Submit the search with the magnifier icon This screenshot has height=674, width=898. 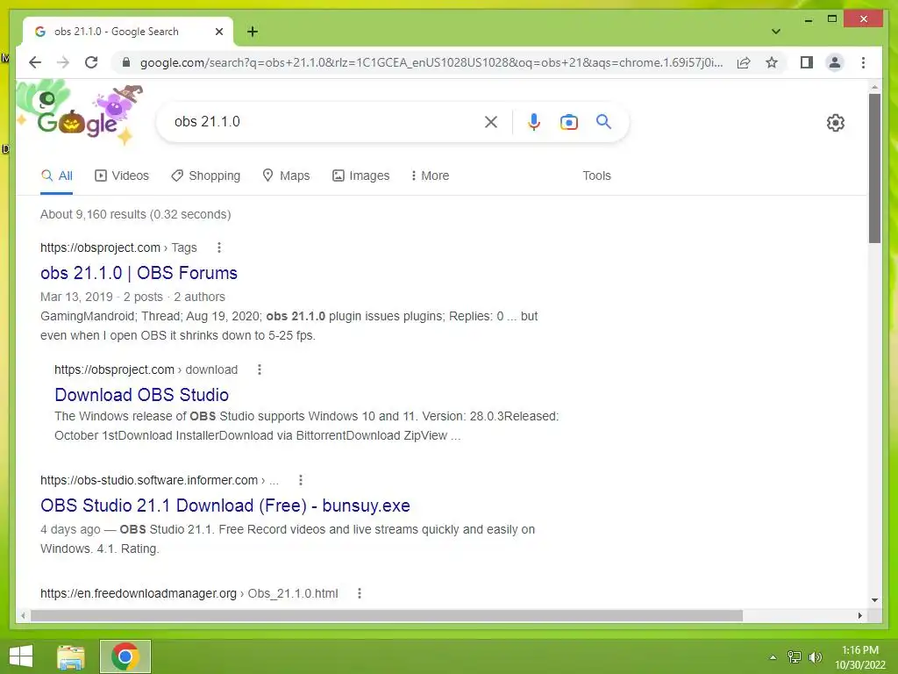603,121
